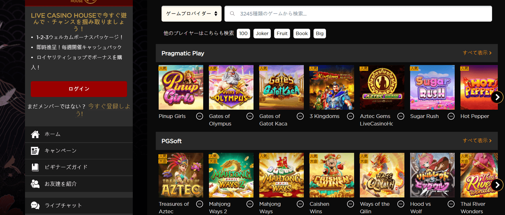Viewport: 505px width, 215px height.
Task: Open Mahjong Ways game thumbnail
Action: [x=281, y=175]
